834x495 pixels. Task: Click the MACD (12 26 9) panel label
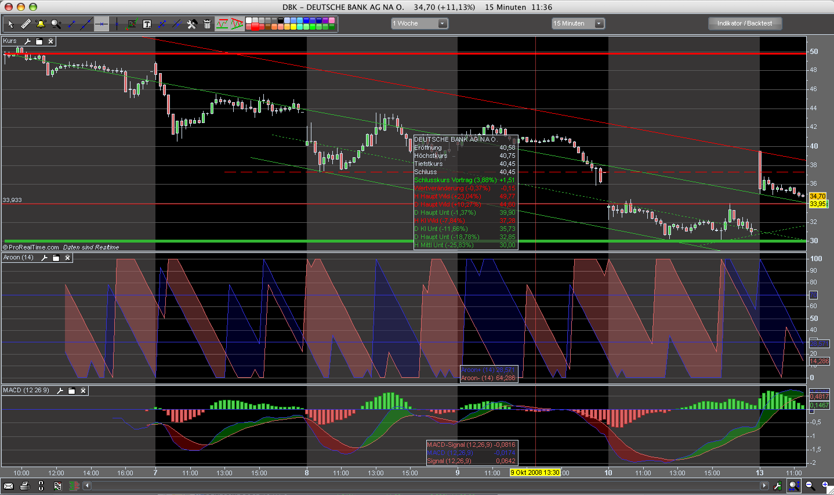point(26,391)
